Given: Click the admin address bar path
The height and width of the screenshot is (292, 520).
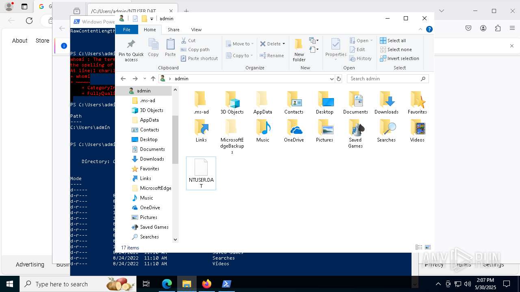Looking at the screenshot, I should [x=181, y=79].
